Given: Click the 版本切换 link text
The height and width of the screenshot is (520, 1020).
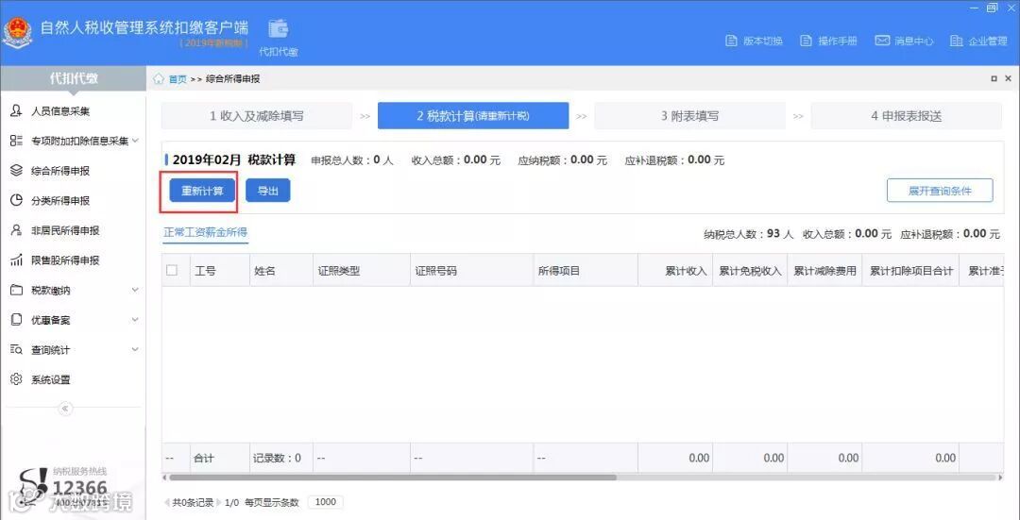Looking at the screenshot, I should coord(763,41).
